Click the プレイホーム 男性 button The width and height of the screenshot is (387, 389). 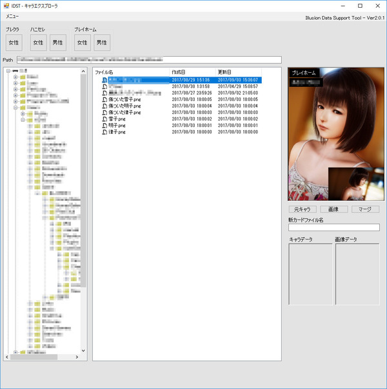(102, 43)
